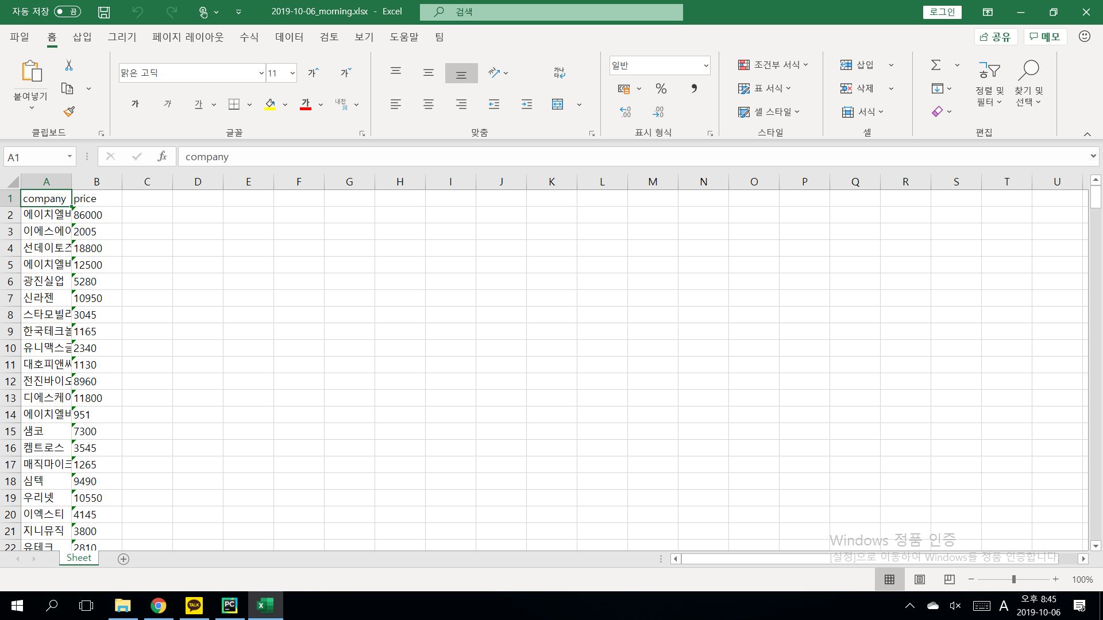
Task: Click the sign-in button
Action: [x=942, y=12]
